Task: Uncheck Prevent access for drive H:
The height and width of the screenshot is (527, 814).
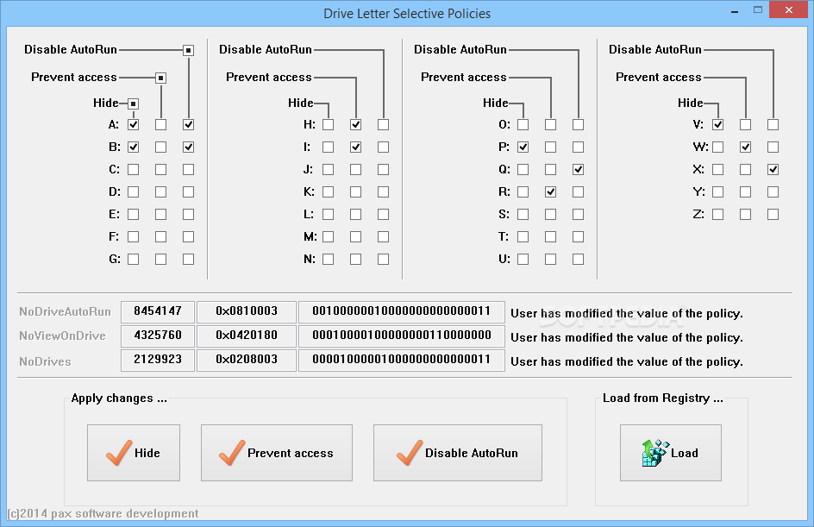Action: (355, 124)
